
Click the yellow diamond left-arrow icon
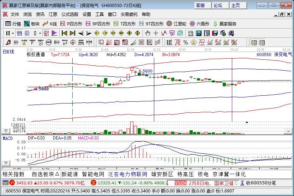[97, 33]
